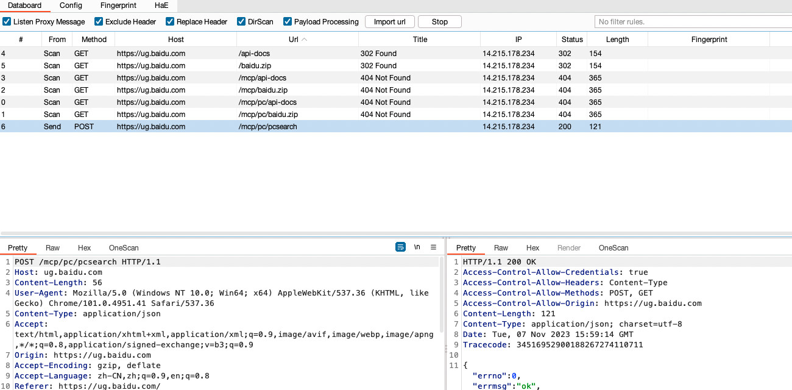The height and width of the screenshot is (390, 792).
Task: Click the request line POST /mcp/pc/pcsearch HTTP/1.1
Action: coord(88,262)
